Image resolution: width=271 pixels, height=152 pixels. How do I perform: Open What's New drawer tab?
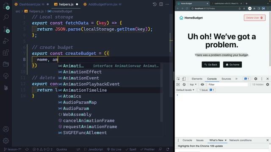(216, 140)
